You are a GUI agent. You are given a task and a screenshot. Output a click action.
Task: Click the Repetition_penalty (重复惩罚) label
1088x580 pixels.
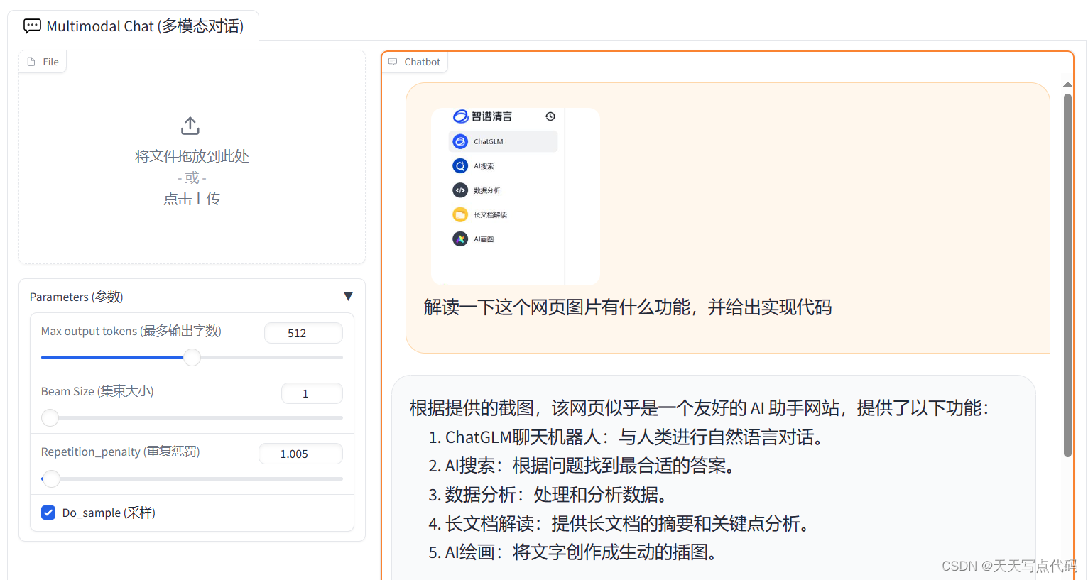(x=121, y=452)
